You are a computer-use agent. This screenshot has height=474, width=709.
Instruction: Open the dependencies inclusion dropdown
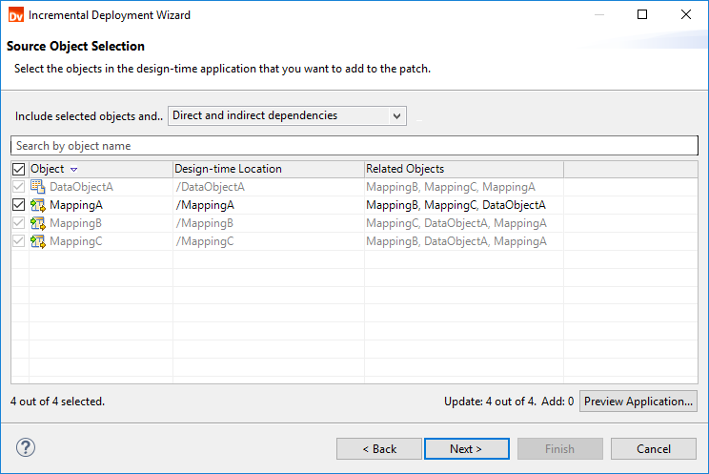(288, 116)
